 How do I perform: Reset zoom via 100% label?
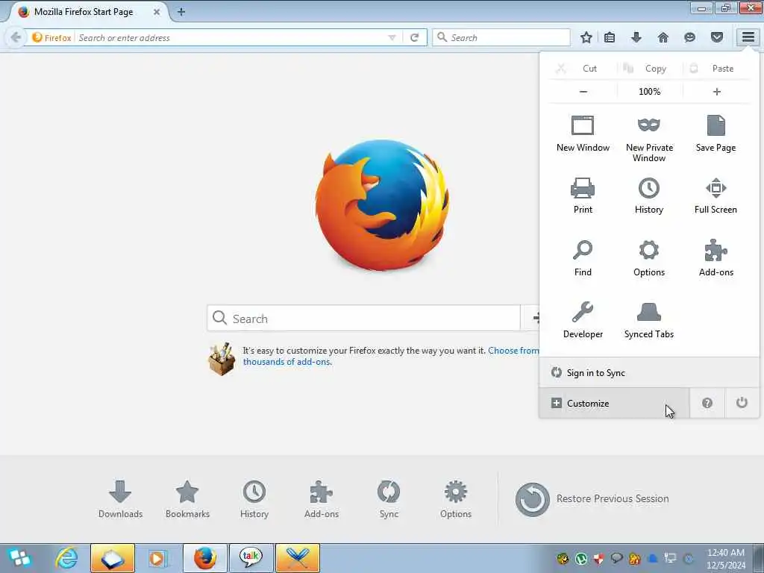click(x=650, y=92)
